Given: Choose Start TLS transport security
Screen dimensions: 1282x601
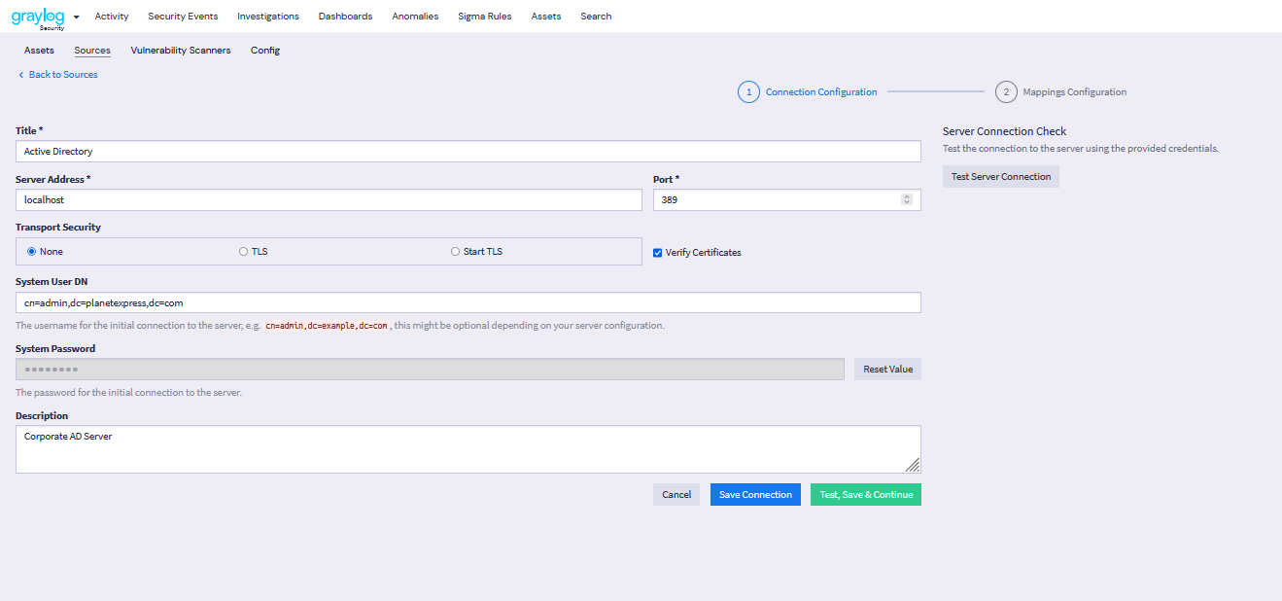Looking at the screenshot, I should [x=456, y=252].
